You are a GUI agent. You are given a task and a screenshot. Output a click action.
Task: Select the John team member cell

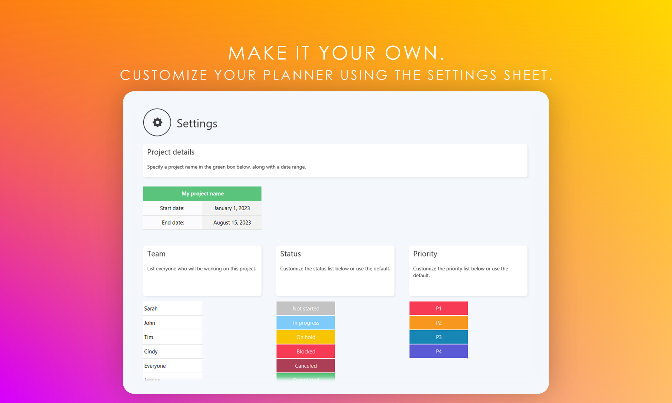172,323
